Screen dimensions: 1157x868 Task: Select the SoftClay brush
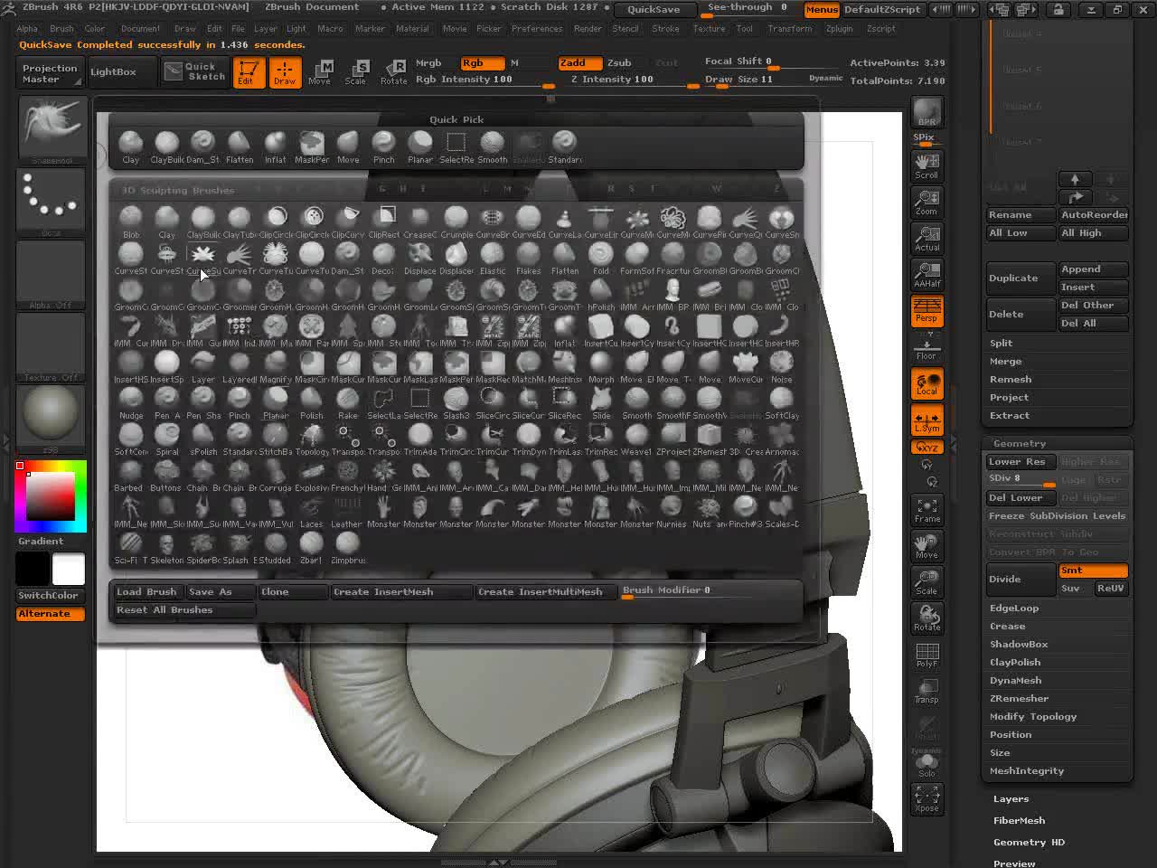click(782, 403)
